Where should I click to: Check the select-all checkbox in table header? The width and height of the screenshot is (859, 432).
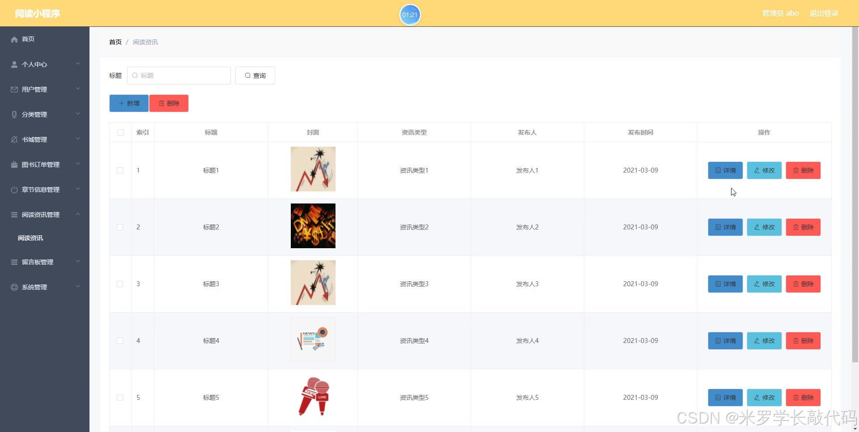coord(120,132)
